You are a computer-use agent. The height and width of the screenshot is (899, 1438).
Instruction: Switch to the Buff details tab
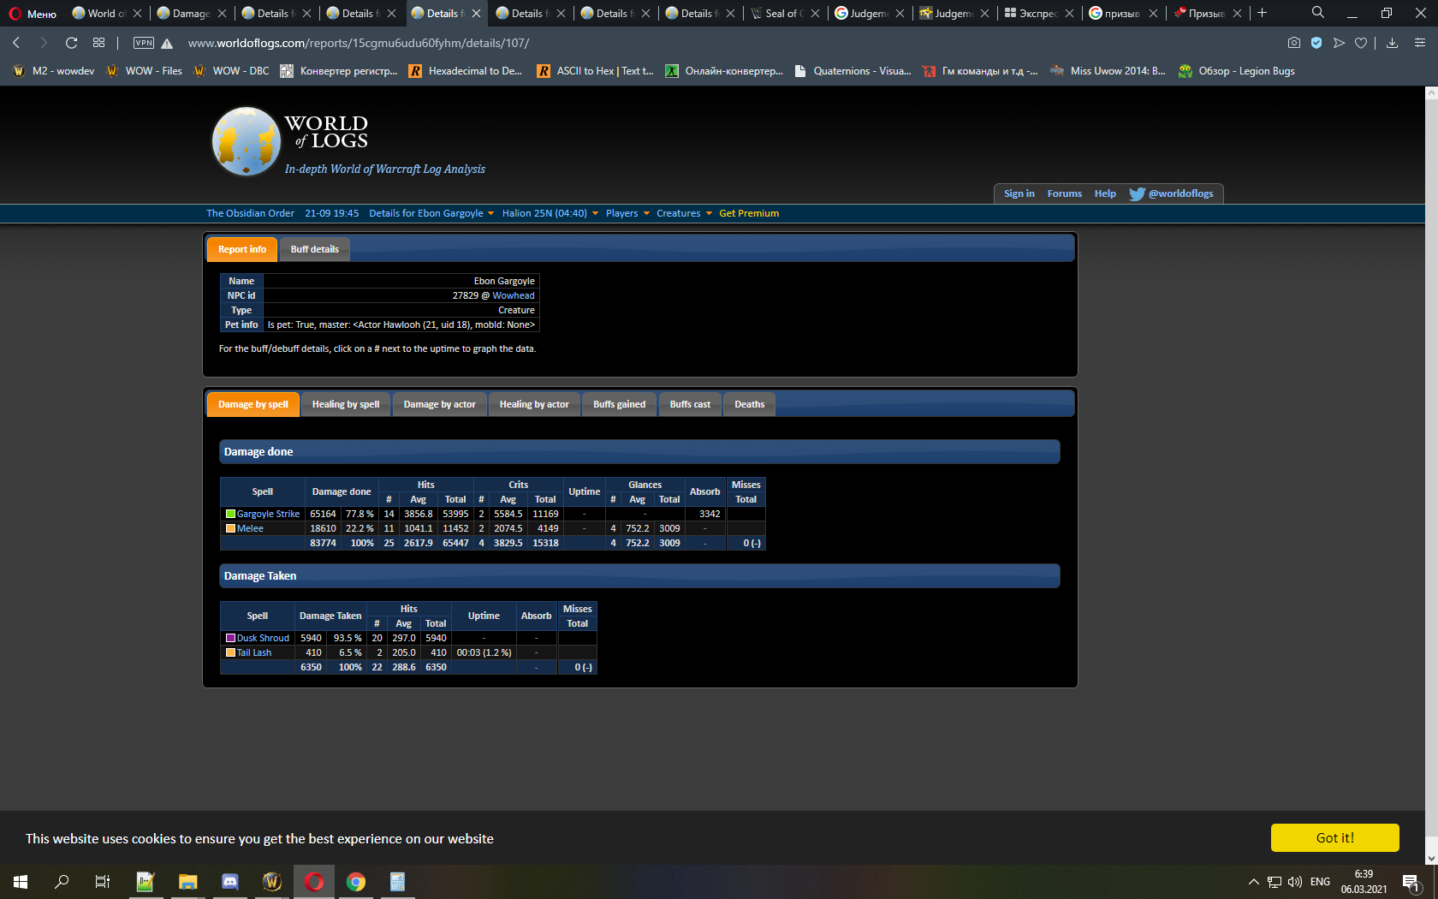tap(314, 249)
